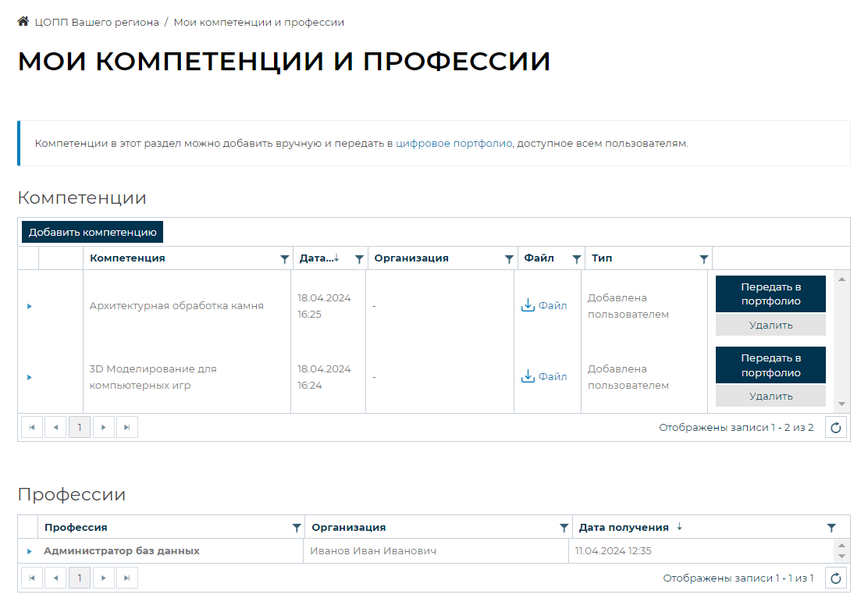
Task: Go to ЦОПП Вашего региона breadcrumb
Action: click(97, 22)
